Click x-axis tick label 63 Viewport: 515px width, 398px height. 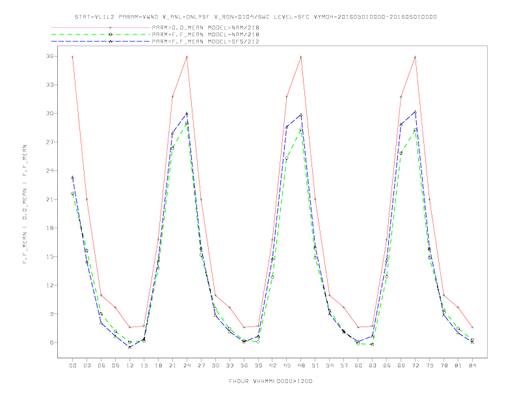click(x=373, y=365)
